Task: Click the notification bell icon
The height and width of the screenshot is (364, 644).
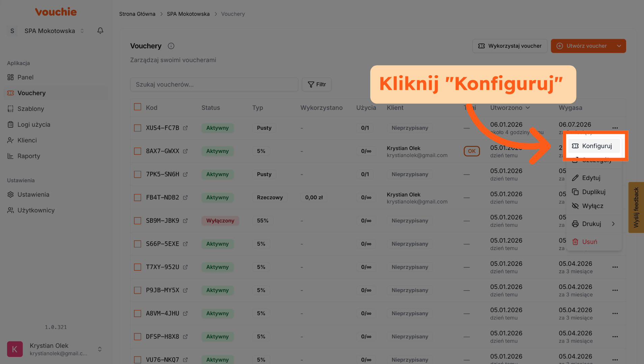Action: pyautogui.click(x=100, y=31)
